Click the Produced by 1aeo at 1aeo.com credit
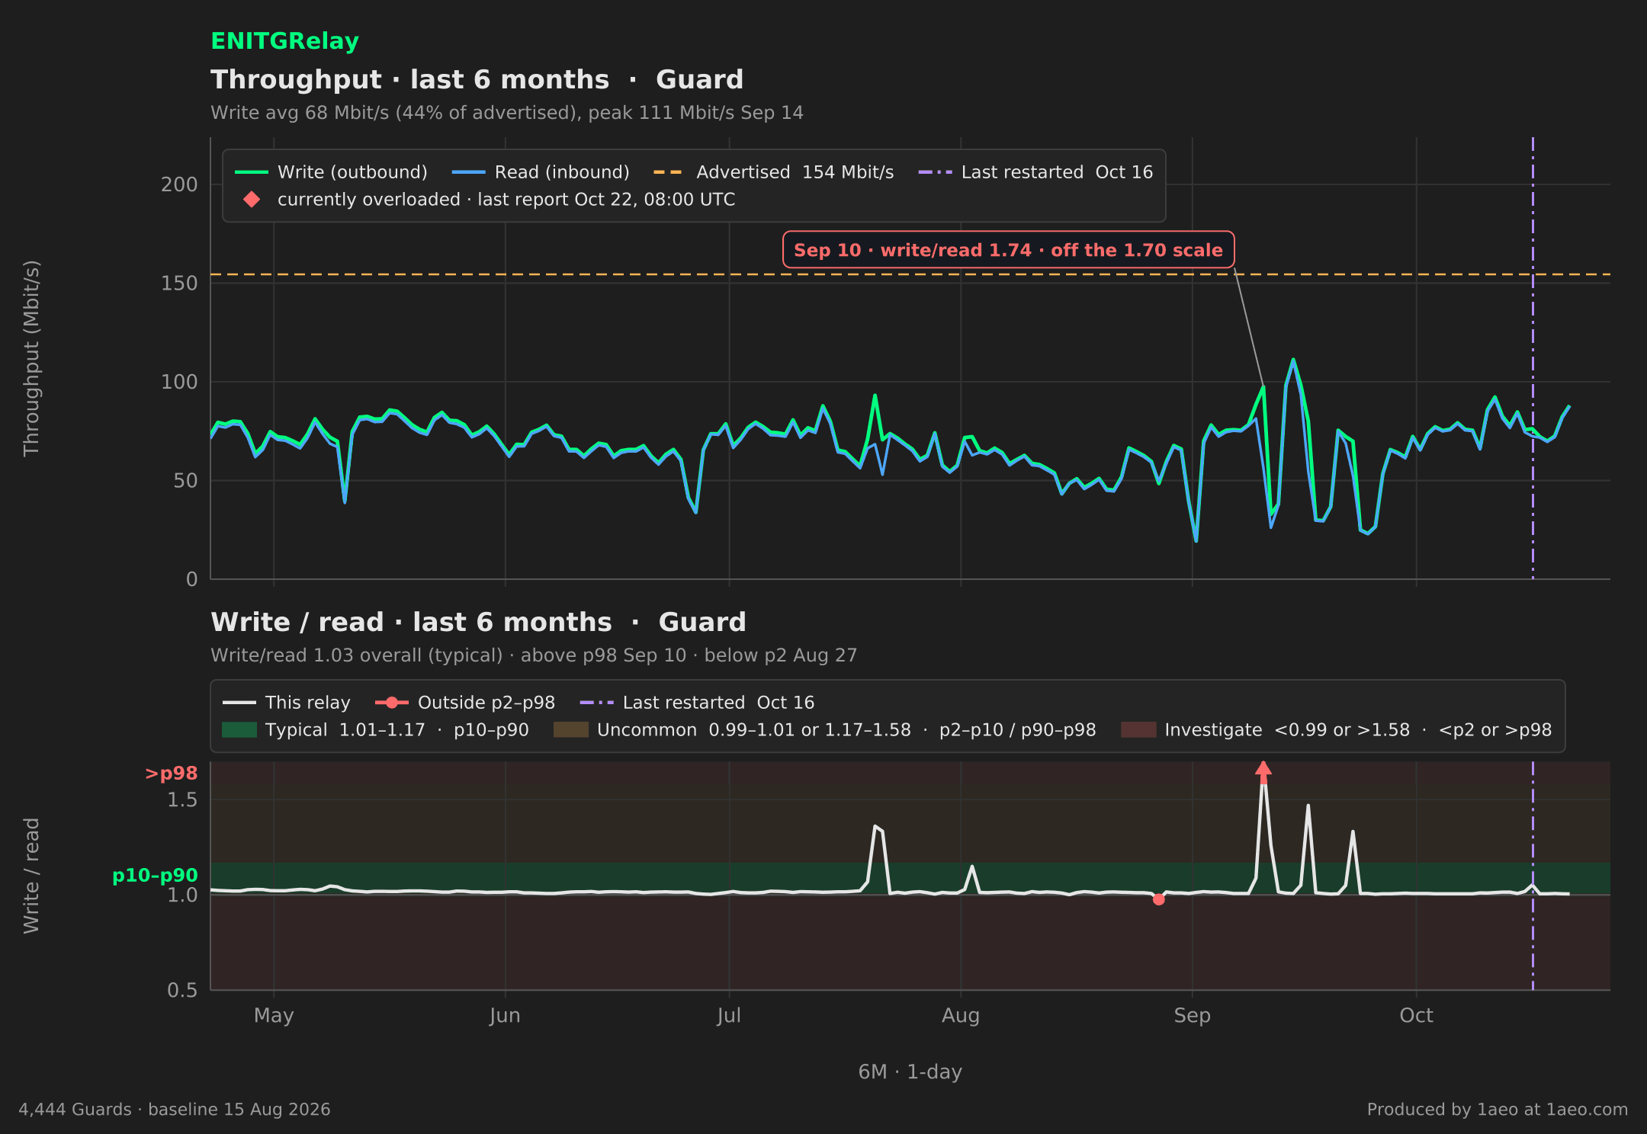The height and width of the screenshot is (1134, 1647). pyautogui.click(x=1497, y=1110)
